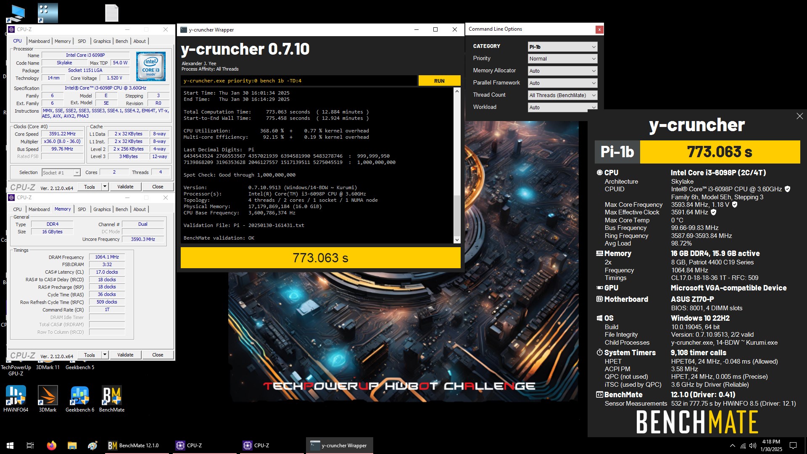Click the System Timers clock icon
This screenshot has height=454, width=807.
pos(599,353)
